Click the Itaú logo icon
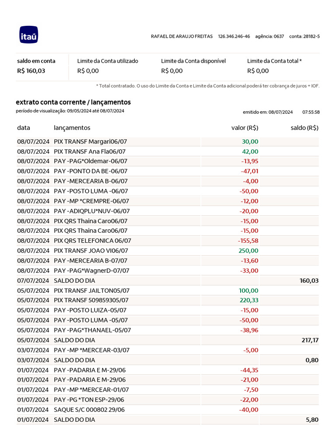336x448 pixels. 28,35
